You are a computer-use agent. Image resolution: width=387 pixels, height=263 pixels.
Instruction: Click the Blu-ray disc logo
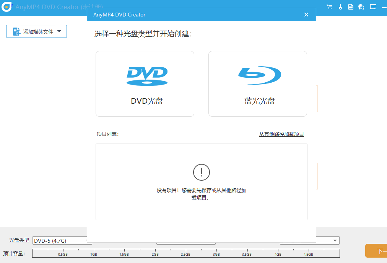click(x=260, y=75)
